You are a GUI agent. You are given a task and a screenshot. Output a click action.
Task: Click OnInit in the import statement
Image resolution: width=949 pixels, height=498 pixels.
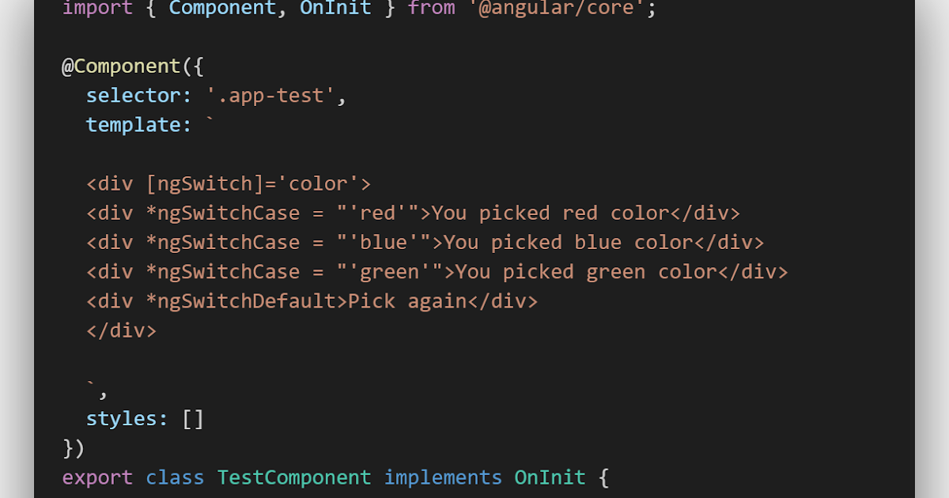[x=336, y=9]
